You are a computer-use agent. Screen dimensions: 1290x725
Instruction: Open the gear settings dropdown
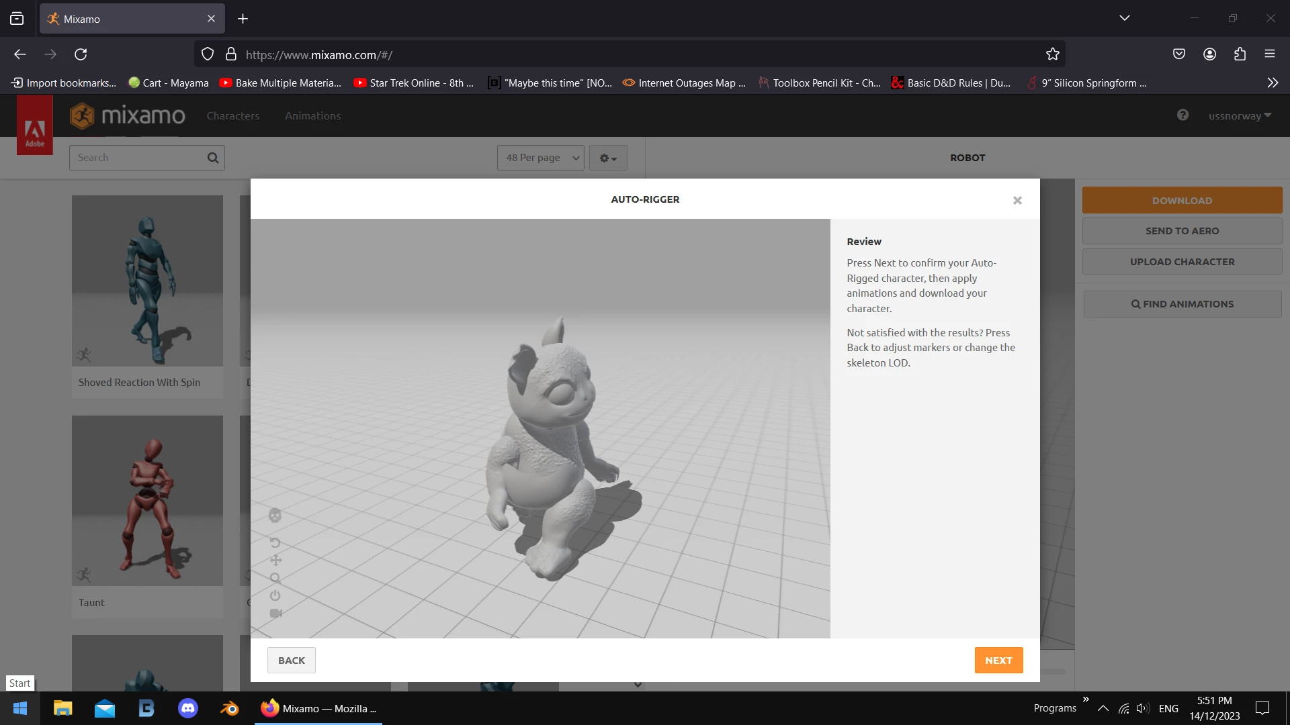pos(608,158)
